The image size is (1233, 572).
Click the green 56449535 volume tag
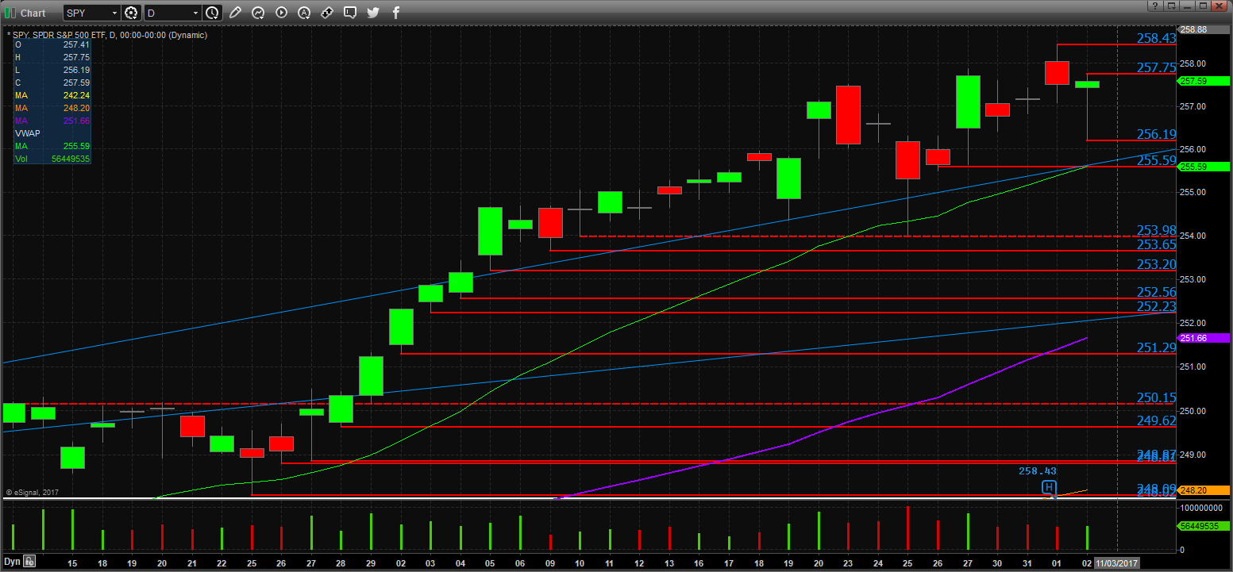point(1204,525)
